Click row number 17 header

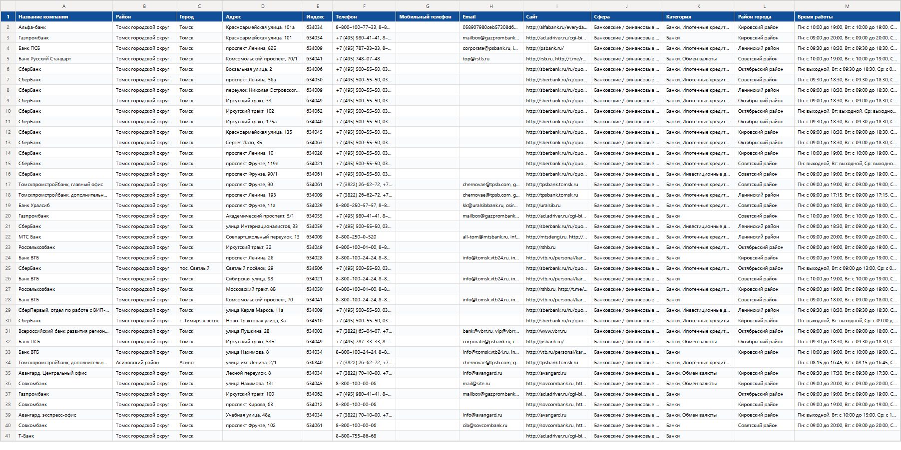(x=8, y=185)
